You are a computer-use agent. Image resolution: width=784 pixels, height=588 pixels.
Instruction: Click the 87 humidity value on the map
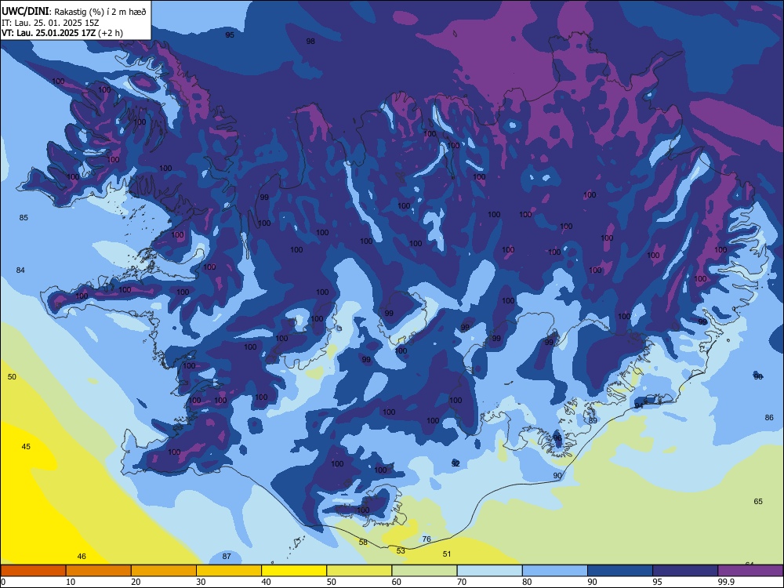coord(227,556)
